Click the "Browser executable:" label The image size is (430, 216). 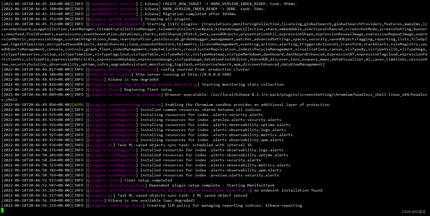pyautogui.click(x=187, y=95)
